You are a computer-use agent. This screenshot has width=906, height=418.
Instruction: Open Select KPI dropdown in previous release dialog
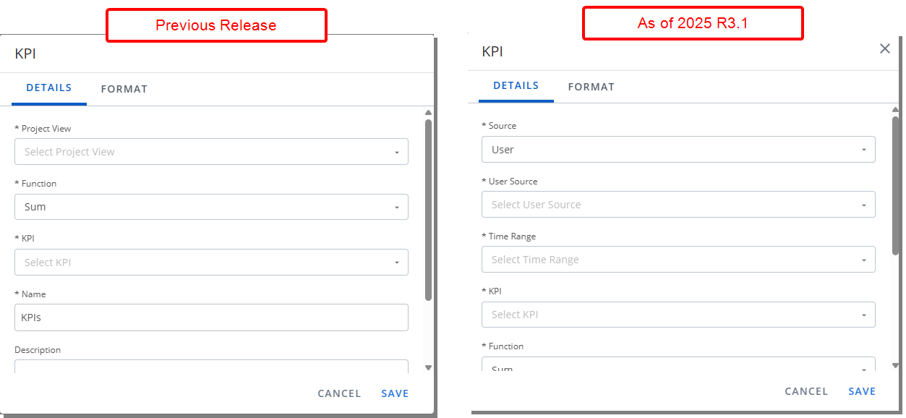click(211, 263)
